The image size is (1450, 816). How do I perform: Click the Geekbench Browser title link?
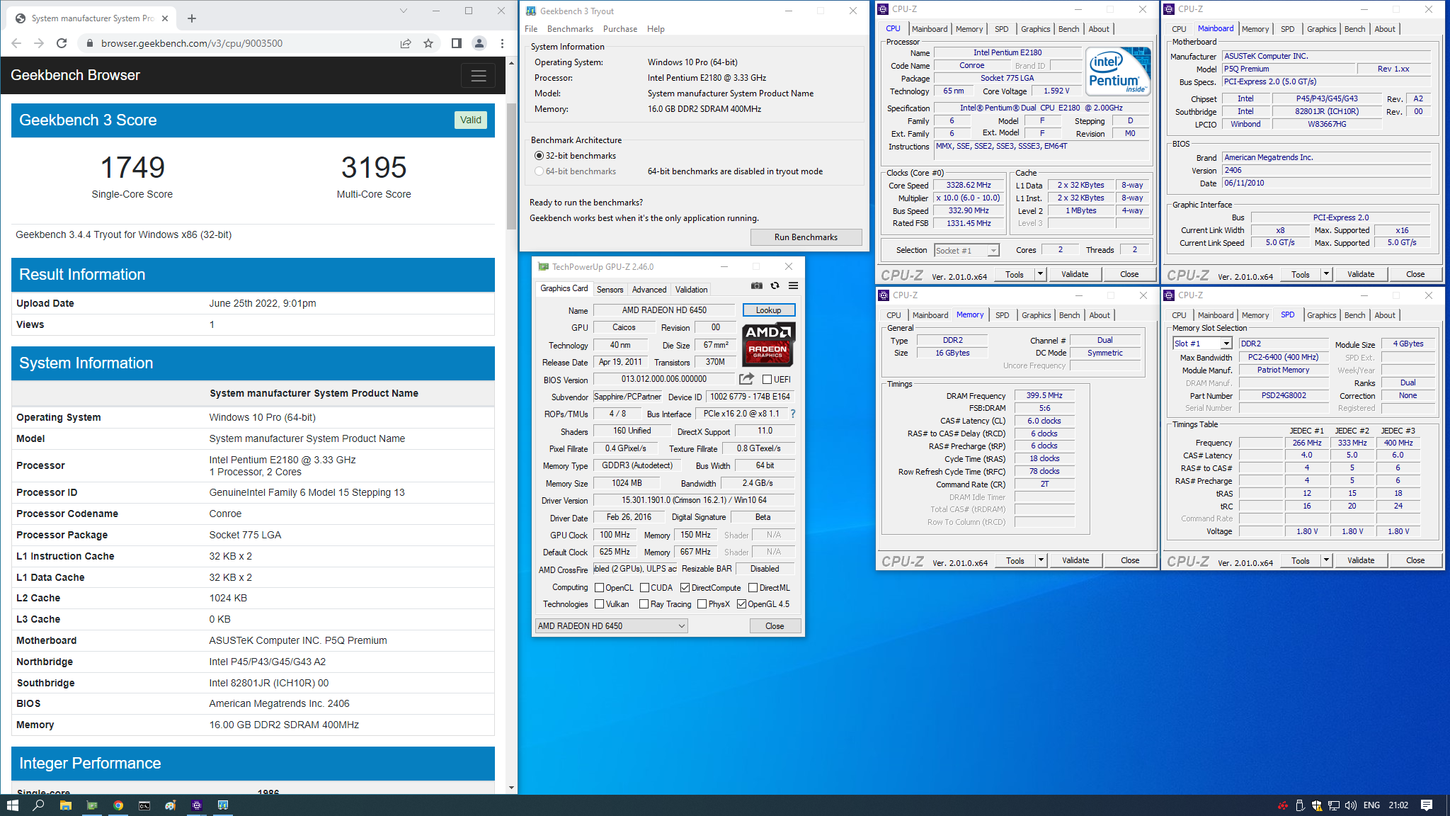tap(75, 75)
